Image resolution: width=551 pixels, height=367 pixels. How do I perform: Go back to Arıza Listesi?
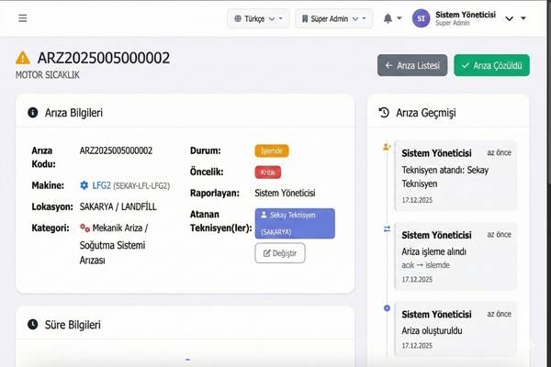[x=412, y=65]
